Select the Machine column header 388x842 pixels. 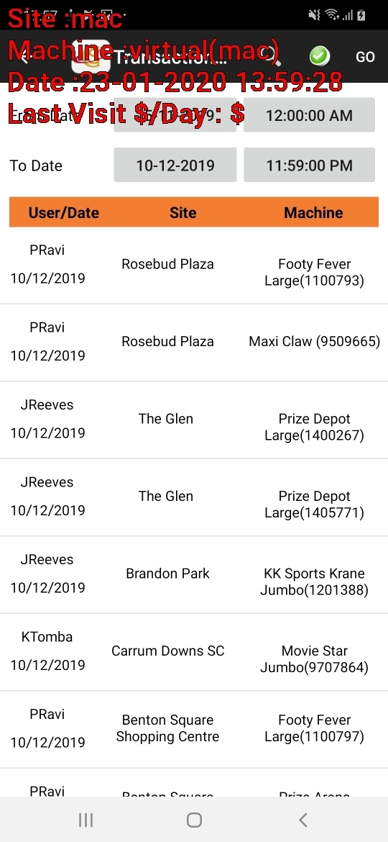coord(313,212)
